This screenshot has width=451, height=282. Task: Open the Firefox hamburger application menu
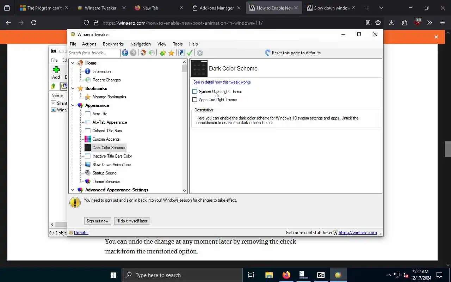click(443, 23)
